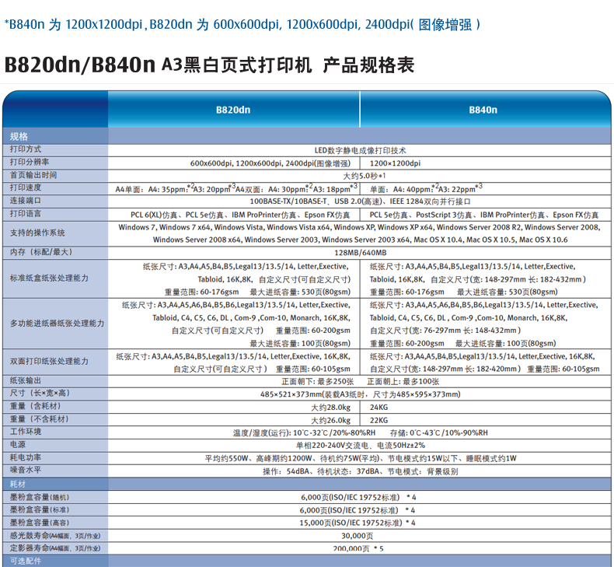The image size is (614, 567).
Task: Click the '打印速度' row label
Action: pos(26,187)
